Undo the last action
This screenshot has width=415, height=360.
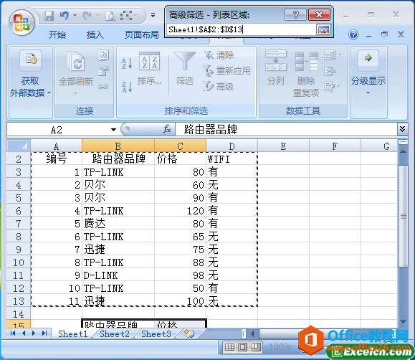click(64, 16)
